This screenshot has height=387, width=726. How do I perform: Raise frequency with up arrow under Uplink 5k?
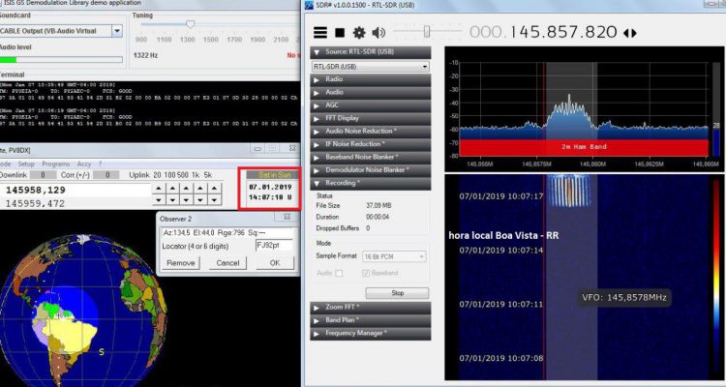214,189
